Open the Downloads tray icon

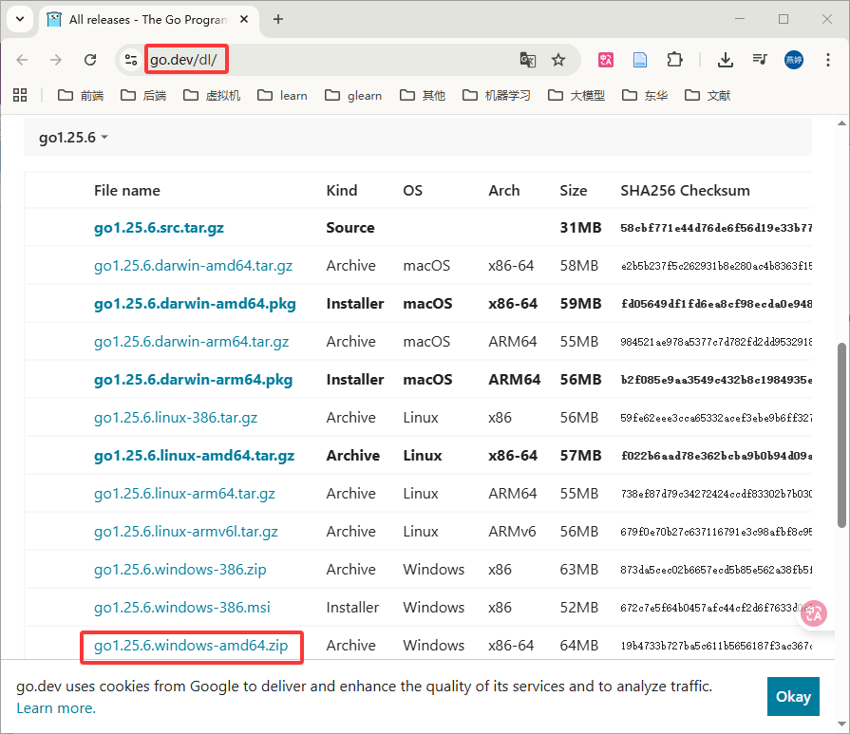pyautogui.click(x=726, y=60)
